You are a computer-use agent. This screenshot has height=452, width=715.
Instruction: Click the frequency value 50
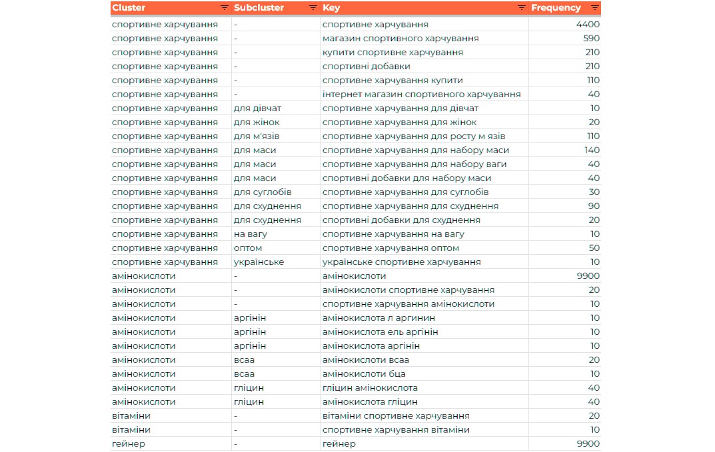(594, 248)
